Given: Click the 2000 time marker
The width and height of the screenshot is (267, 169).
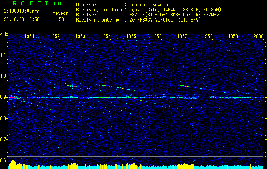Looking at the screenshot, I should [259, 36].
